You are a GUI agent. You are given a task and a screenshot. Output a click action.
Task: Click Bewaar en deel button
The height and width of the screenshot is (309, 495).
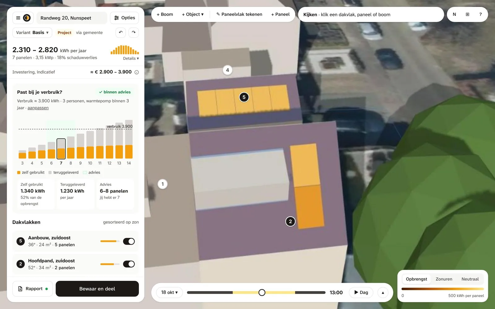[x=97, y=289]
